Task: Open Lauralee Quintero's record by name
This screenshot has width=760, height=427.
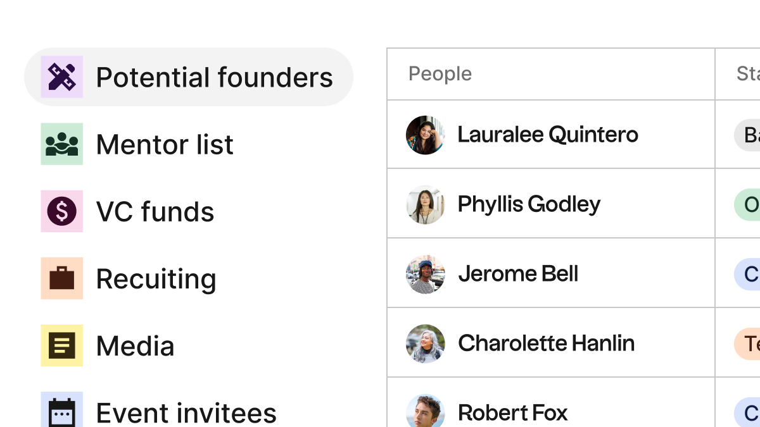Action: tap(548, 135)
